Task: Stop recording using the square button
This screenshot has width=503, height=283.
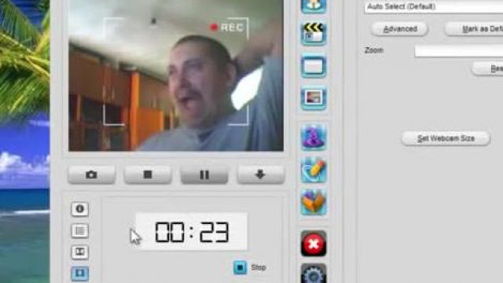Action: [x=148, y=175]
